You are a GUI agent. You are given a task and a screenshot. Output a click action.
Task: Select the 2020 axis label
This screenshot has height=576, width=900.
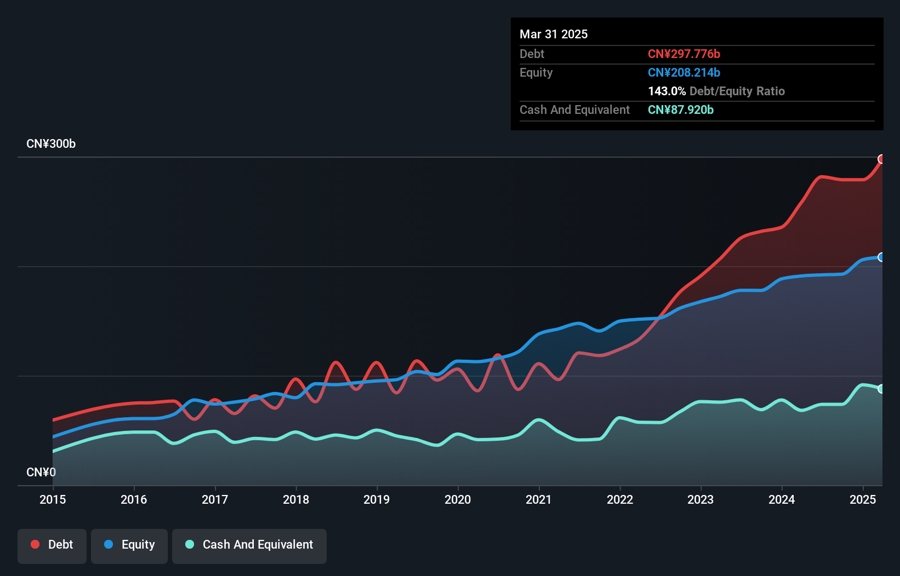pyautogui.click(x=458, y=499)
